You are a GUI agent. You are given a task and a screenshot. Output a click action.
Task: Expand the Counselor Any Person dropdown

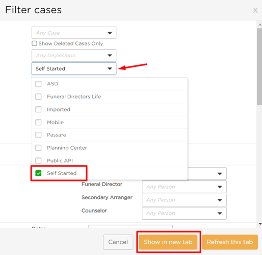(x=184, y=213)
